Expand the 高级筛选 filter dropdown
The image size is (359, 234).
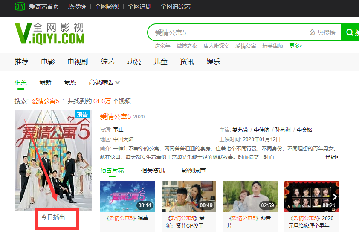pyautogui.click(x=104, y=82)
